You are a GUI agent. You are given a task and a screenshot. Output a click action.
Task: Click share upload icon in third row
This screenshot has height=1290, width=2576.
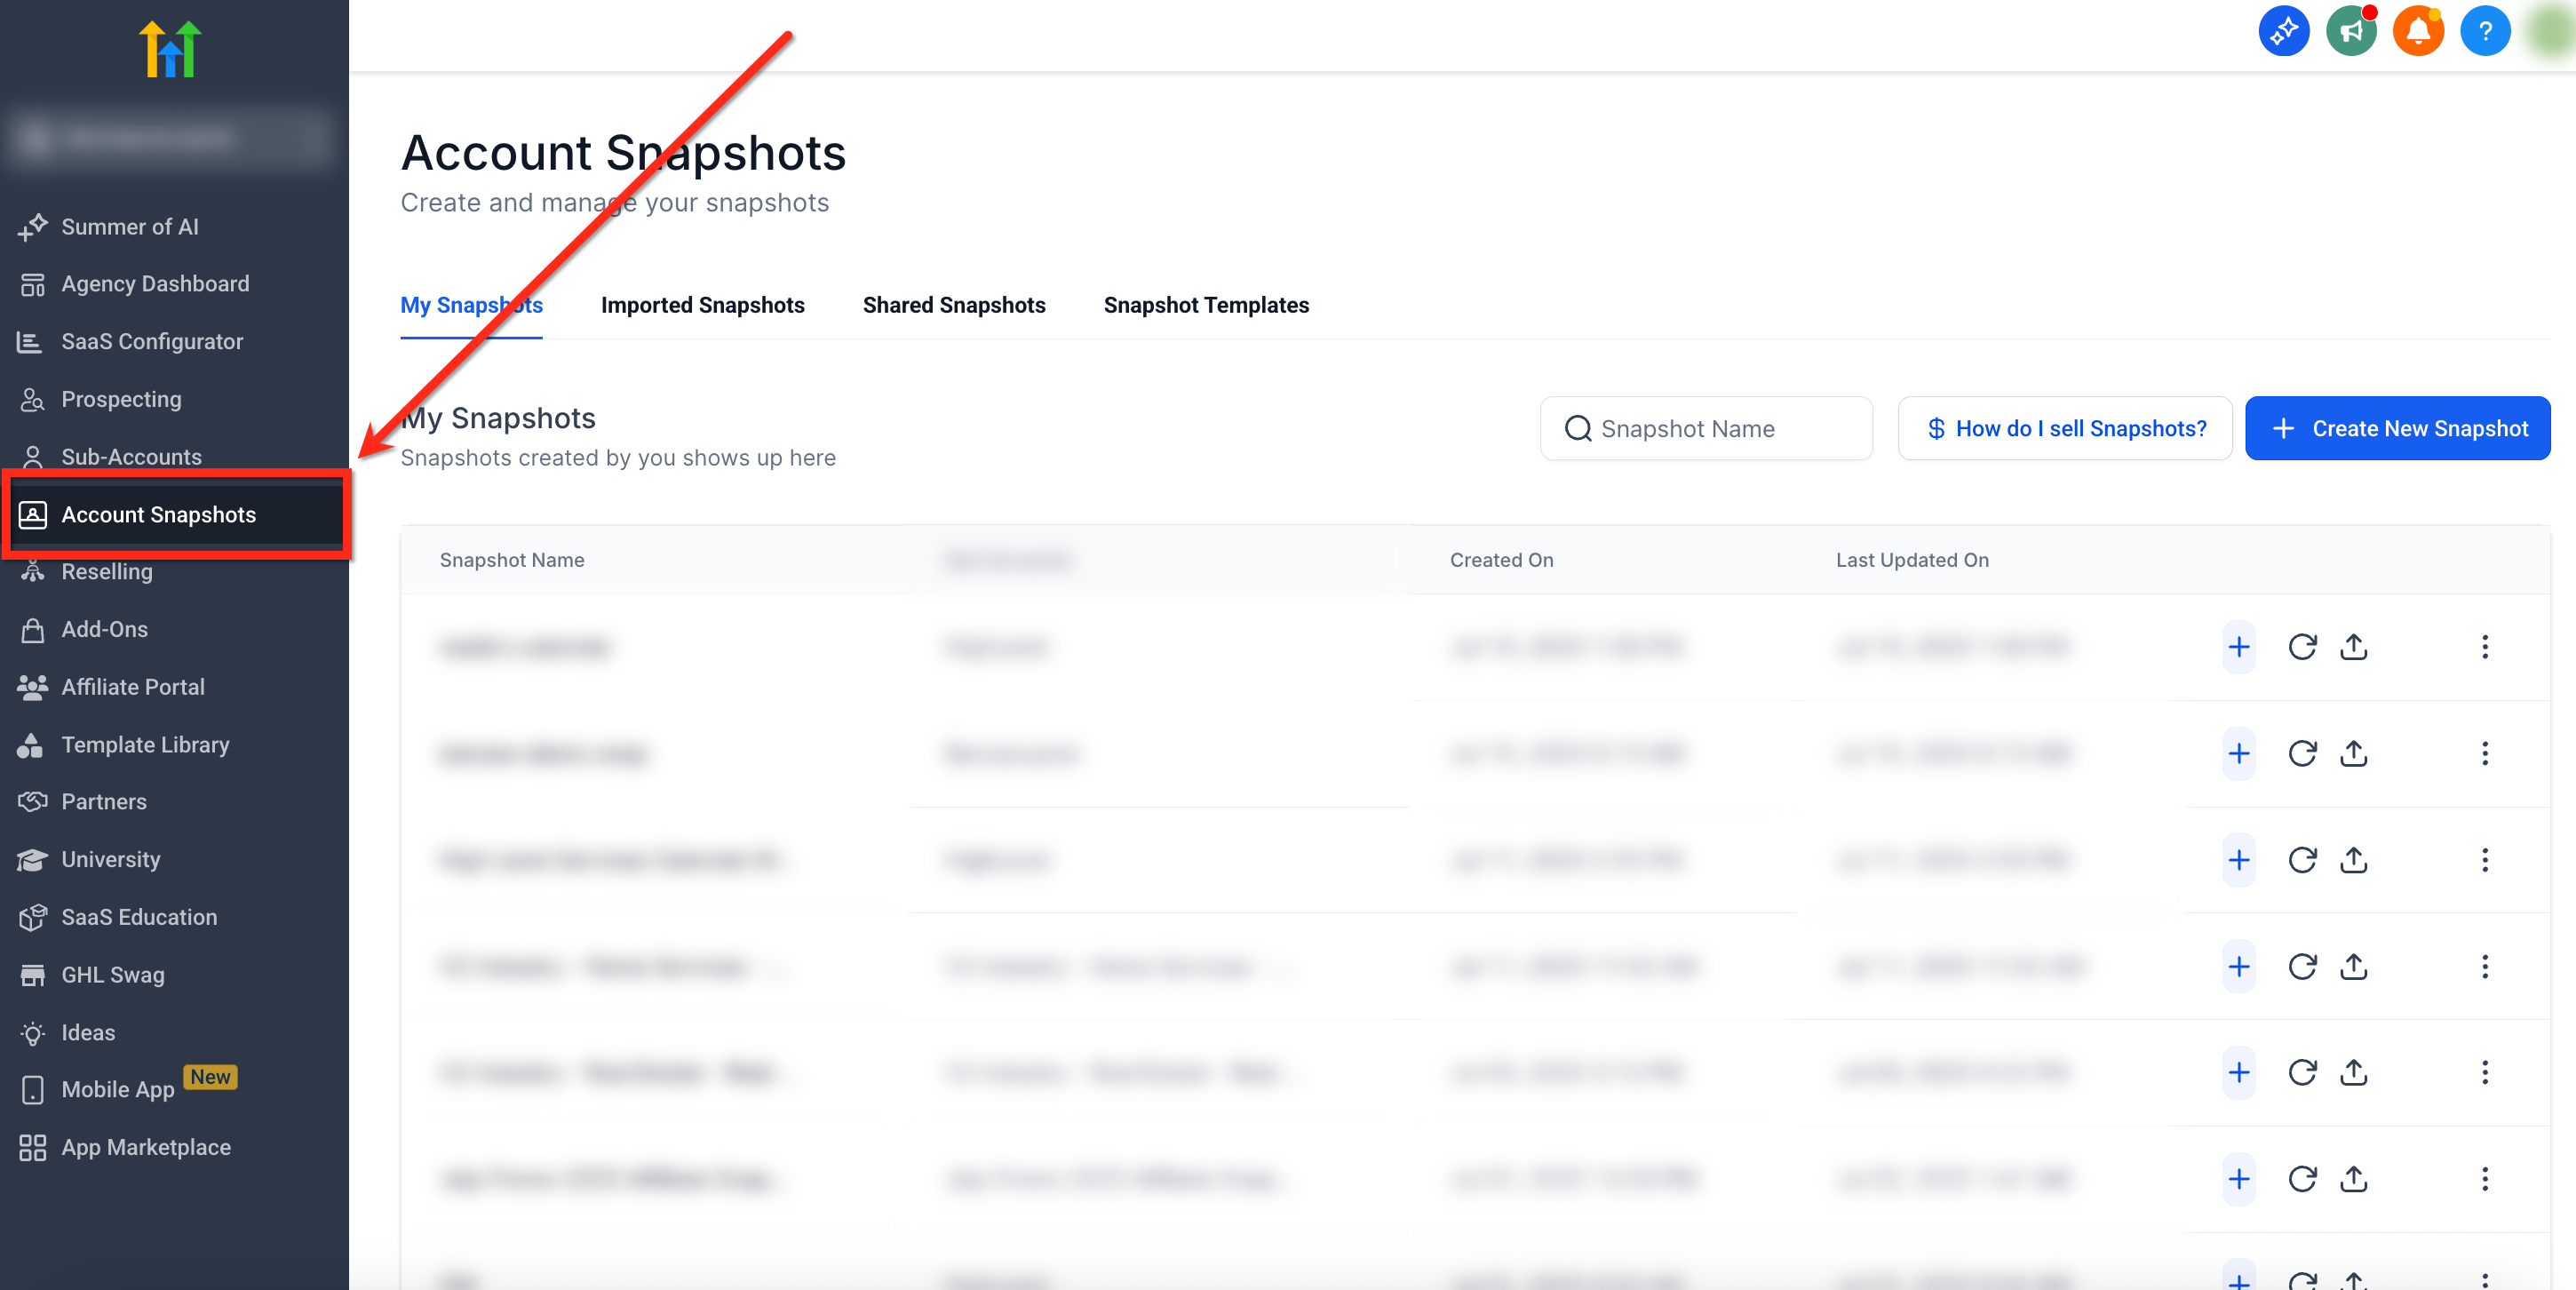(x=2354, y=860)
